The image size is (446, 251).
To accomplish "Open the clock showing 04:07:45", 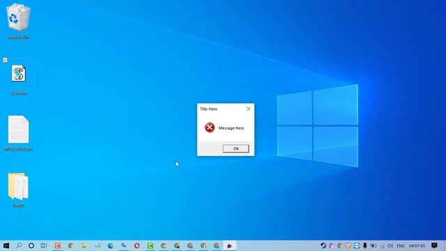I will click(417, 245).
